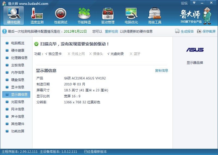This screenshot has height=155, width=218.
Task: Click the 独立显卡 feature indicator
Action: click(x=53, y=54)
